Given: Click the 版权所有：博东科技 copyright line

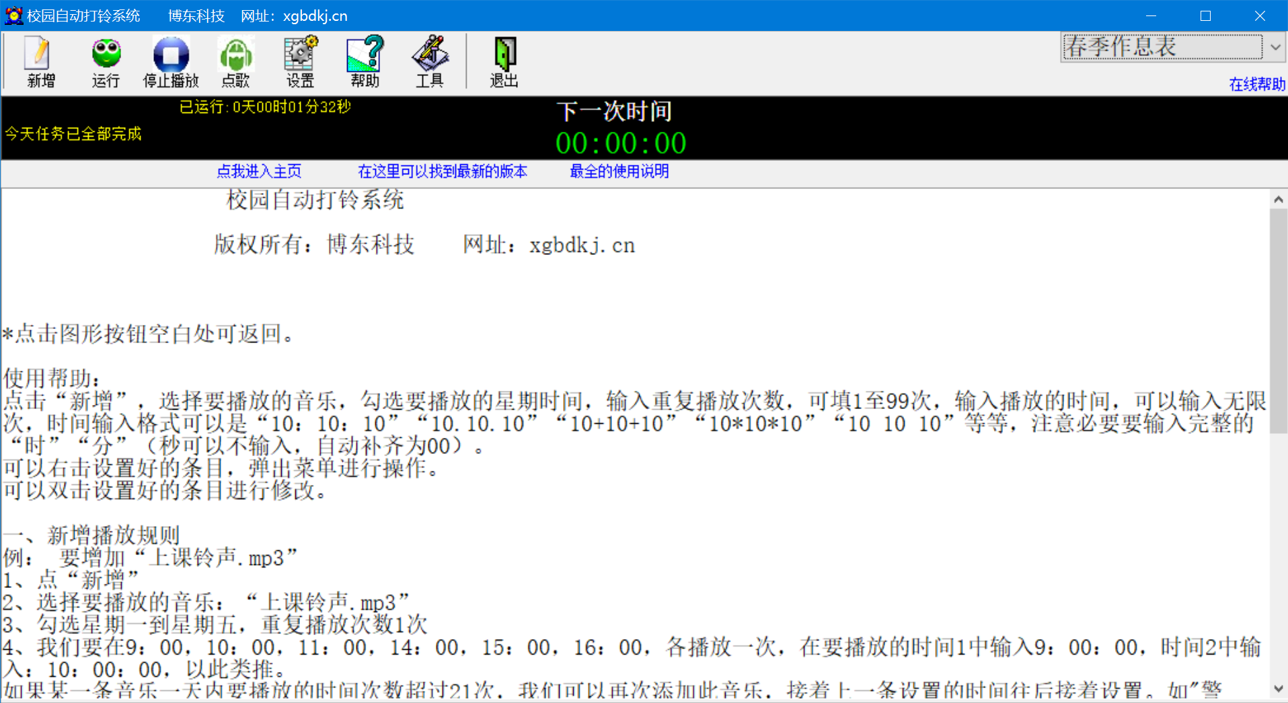Looking at the screenshot, I should pos(314,245).
